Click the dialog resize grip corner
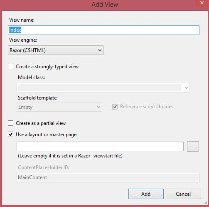The height and width of the screenshot is (207, 209). (205, 203)
